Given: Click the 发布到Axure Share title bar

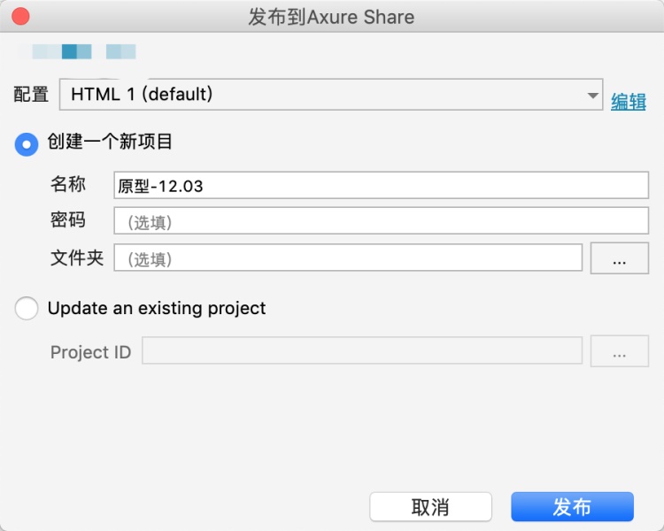Looking at the screenshot, I should click(x=331, y=17).
